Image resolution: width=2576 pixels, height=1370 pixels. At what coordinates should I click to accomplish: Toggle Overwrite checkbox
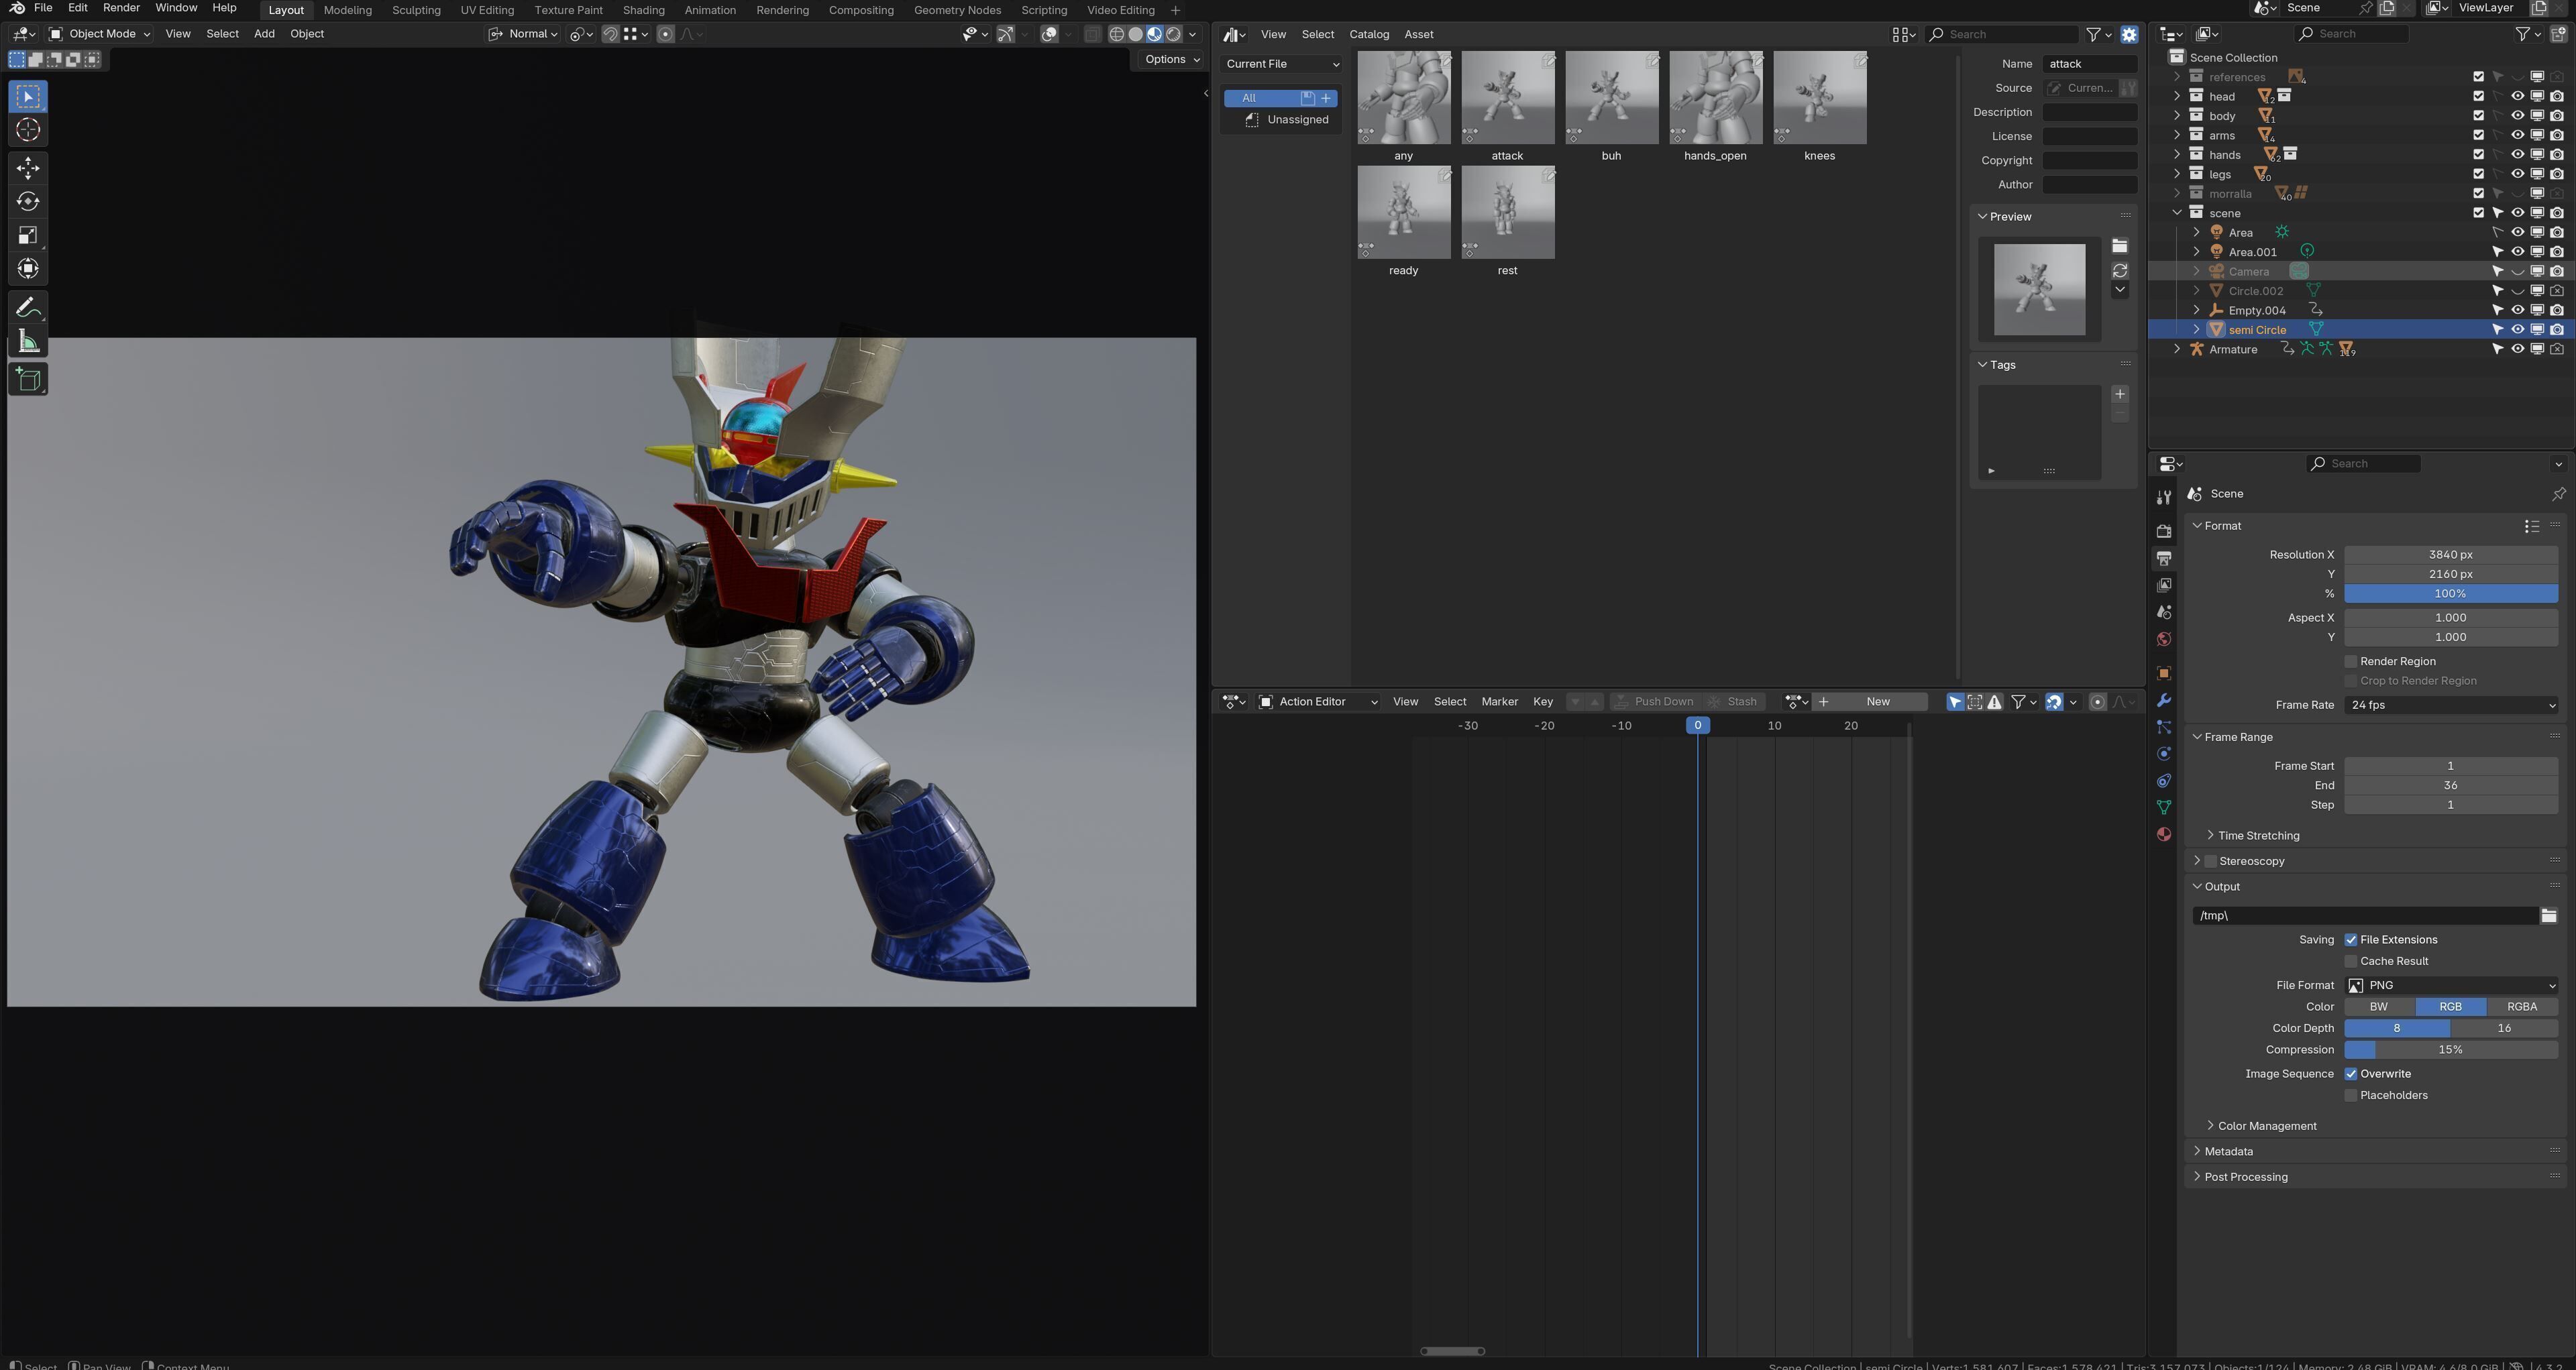coord(2351,1074)
